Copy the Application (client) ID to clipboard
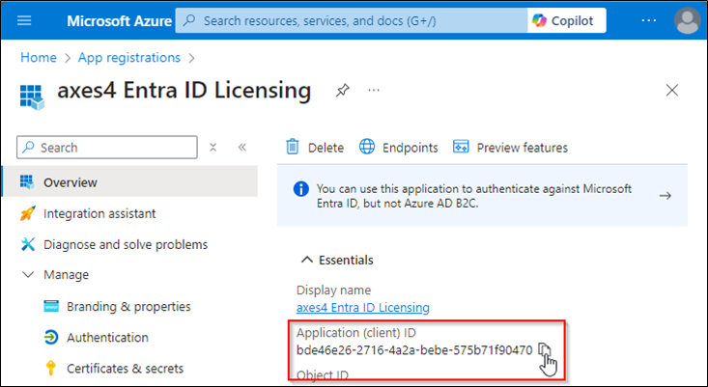 pos(545,350)
